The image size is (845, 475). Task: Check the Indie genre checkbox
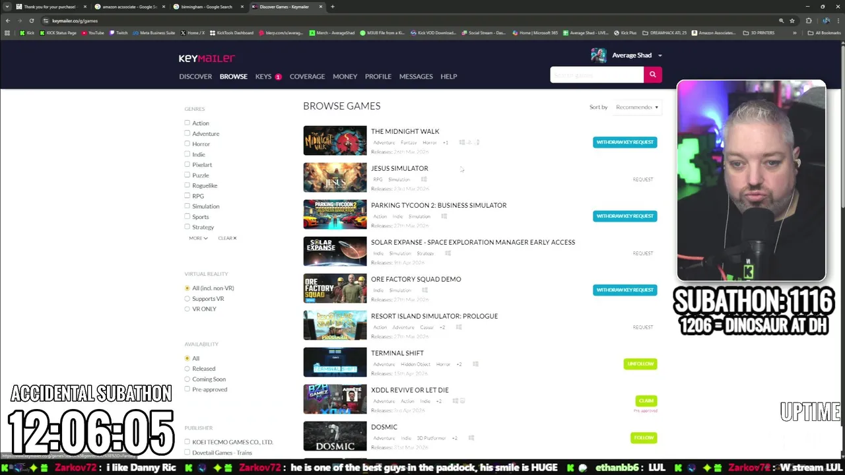click(187, 154)
